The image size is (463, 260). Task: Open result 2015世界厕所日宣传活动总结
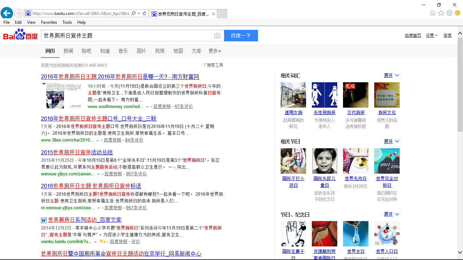(x=77, y=152)
